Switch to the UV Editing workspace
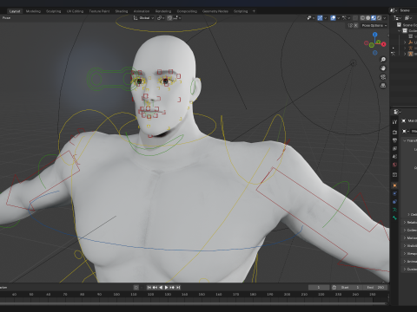Screen dimensions: 417x312 point(75,11)
